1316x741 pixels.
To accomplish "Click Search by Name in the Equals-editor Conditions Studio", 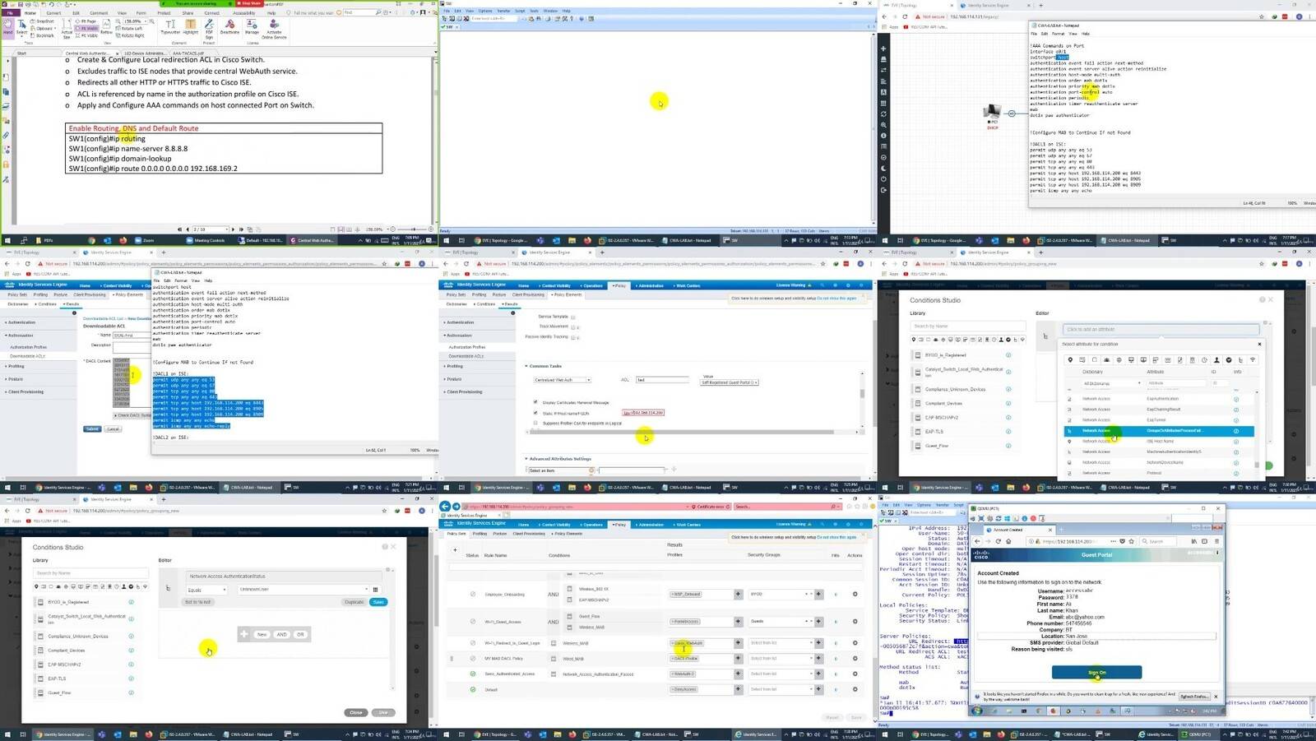I will (x=90, y=573).
